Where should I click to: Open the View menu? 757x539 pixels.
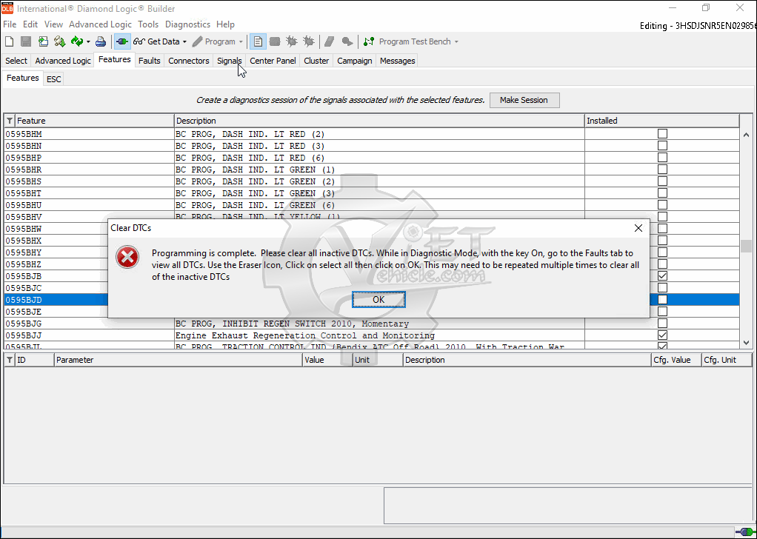[53, 24]
